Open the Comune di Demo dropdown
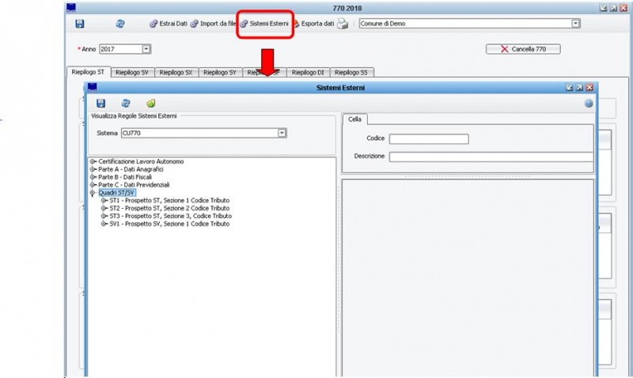This screenshot has height=378, width=633. pos(576,24)
